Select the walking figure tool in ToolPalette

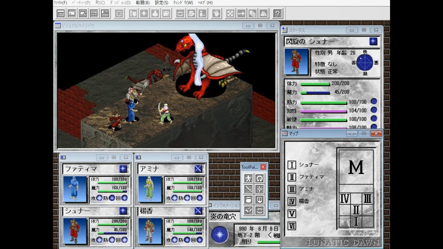pyautogui.click(x=248, y=178)
